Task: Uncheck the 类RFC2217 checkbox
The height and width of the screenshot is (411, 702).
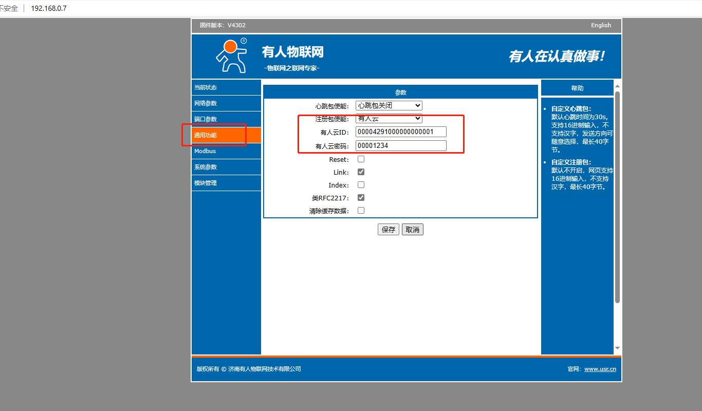Action: point(361,198)
